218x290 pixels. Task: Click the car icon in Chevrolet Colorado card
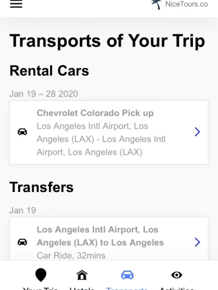pos(22,132)
